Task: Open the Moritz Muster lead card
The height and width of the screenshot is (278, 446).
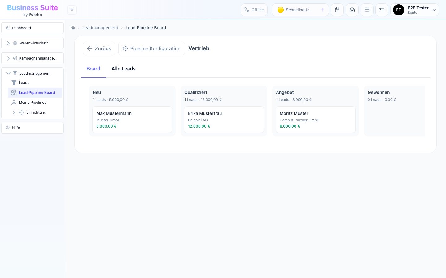Action: (316, 120)
